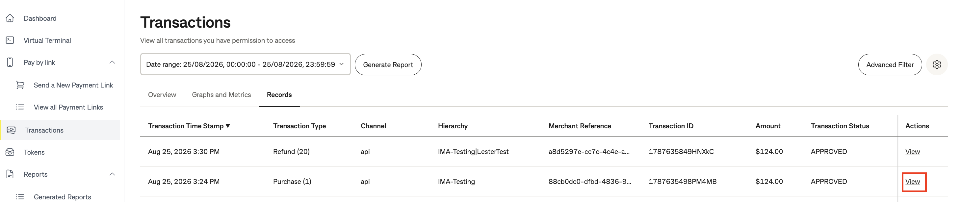Switch to the Overview tab
961x202 pixels.
click(x=162, y=95)
